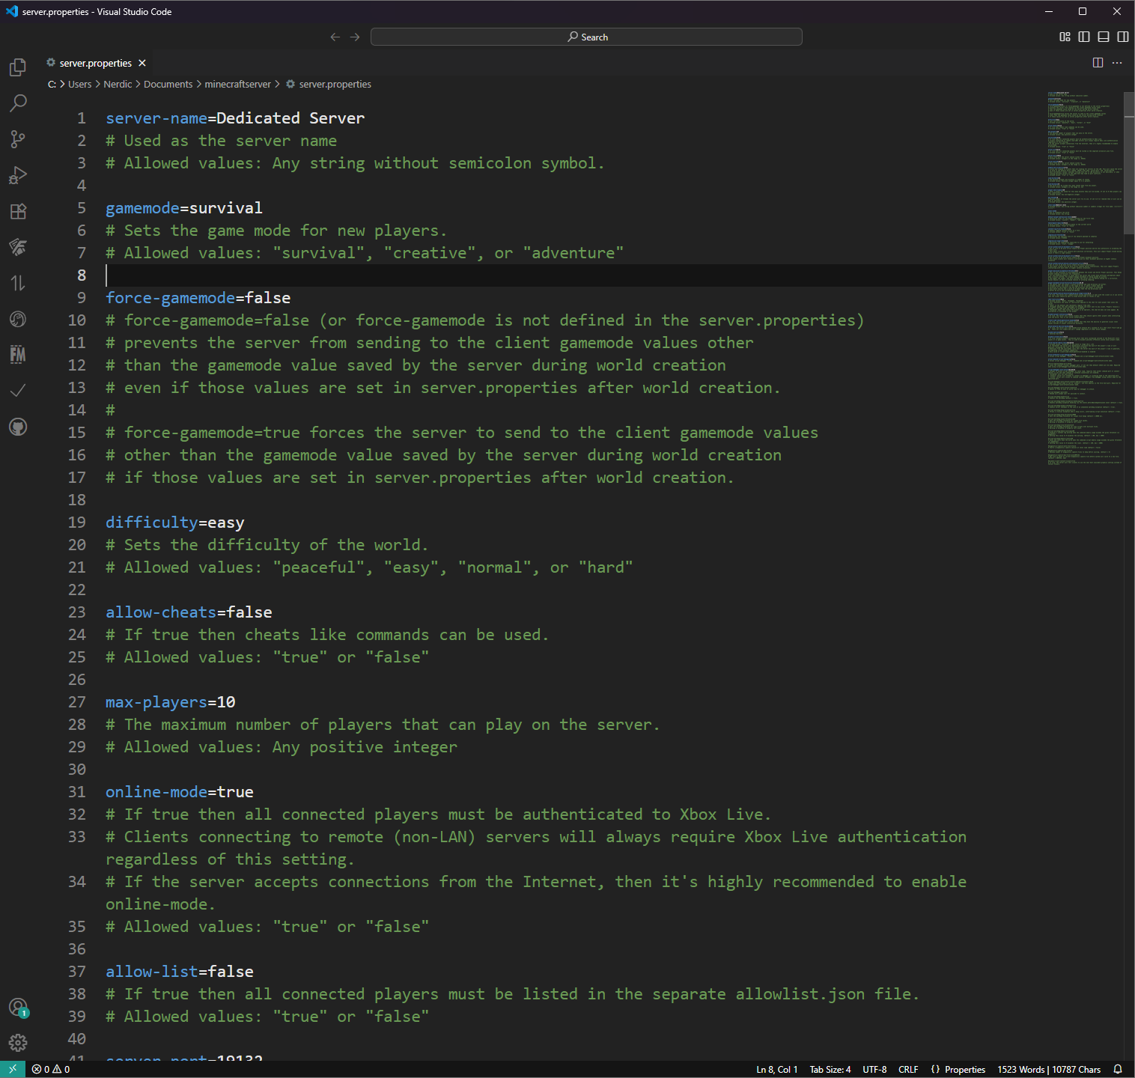
Task: Expand the minecraftserver breadcrumb folder
Action: pos(237,85)
